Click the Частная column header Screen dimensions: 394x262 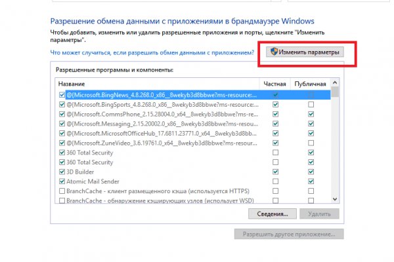275,84
